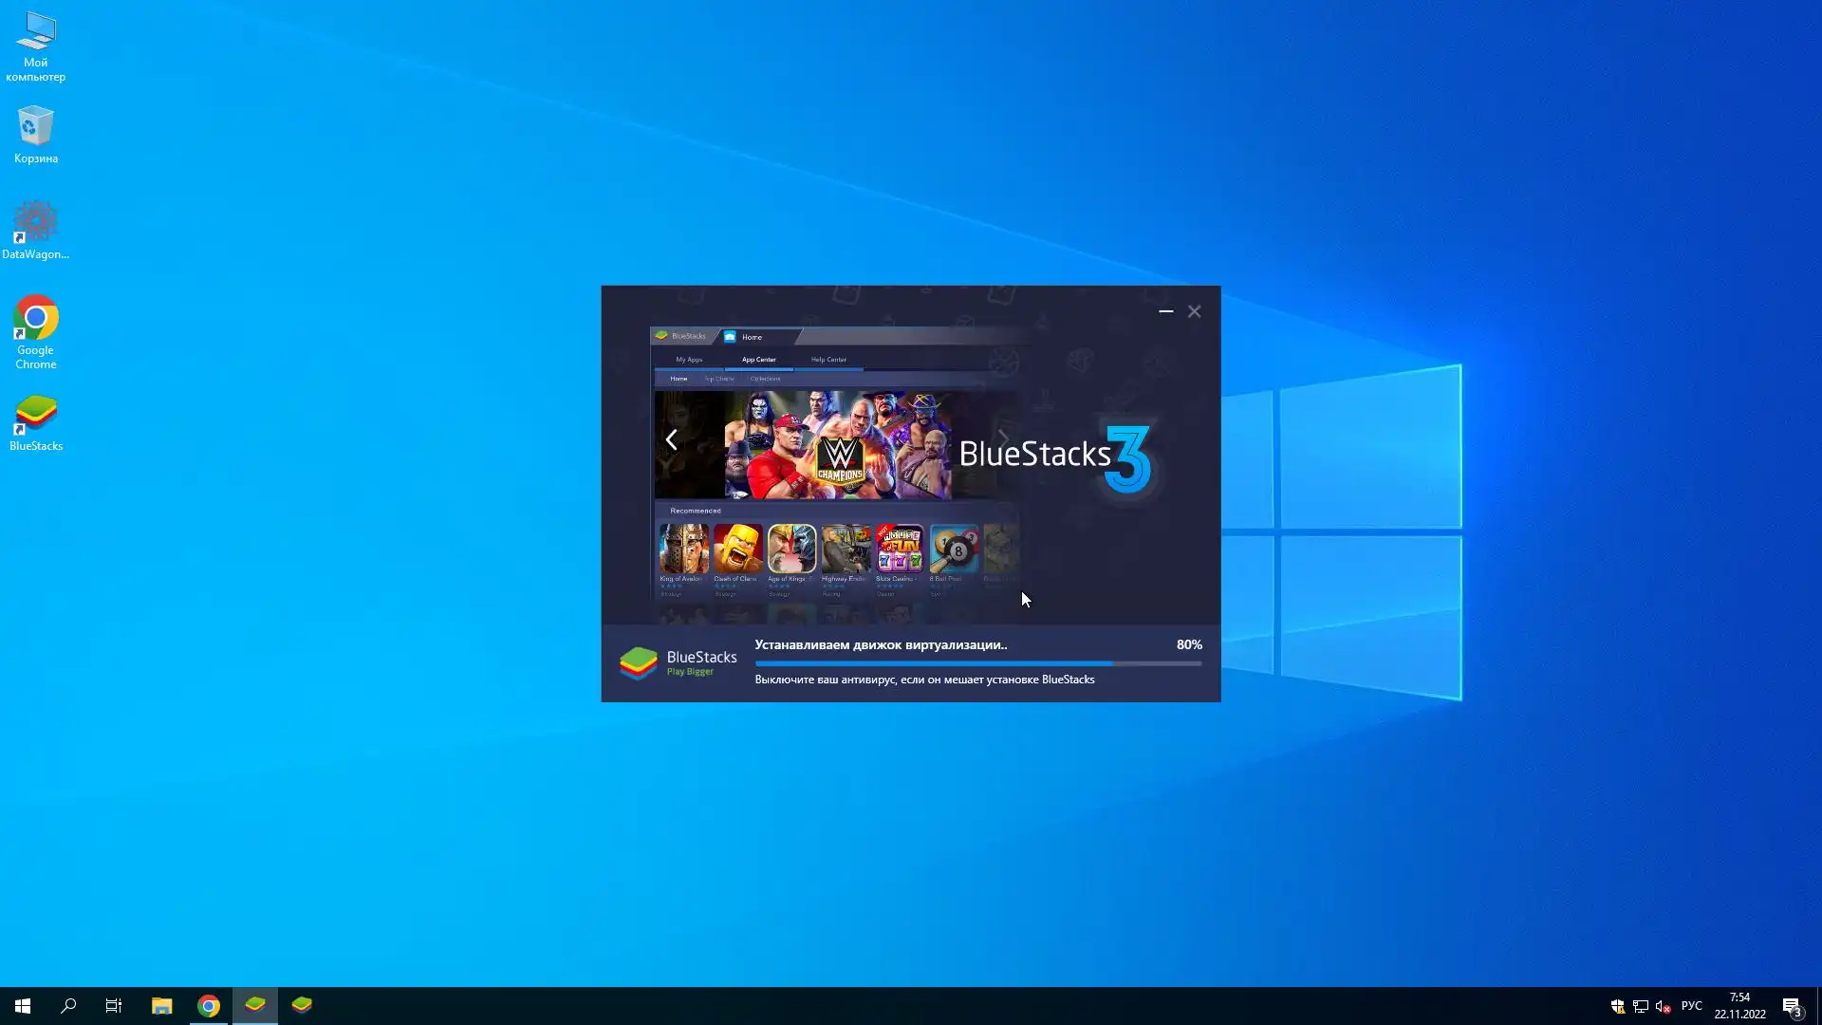Open the Мой компьютер desktop icon

36,32
